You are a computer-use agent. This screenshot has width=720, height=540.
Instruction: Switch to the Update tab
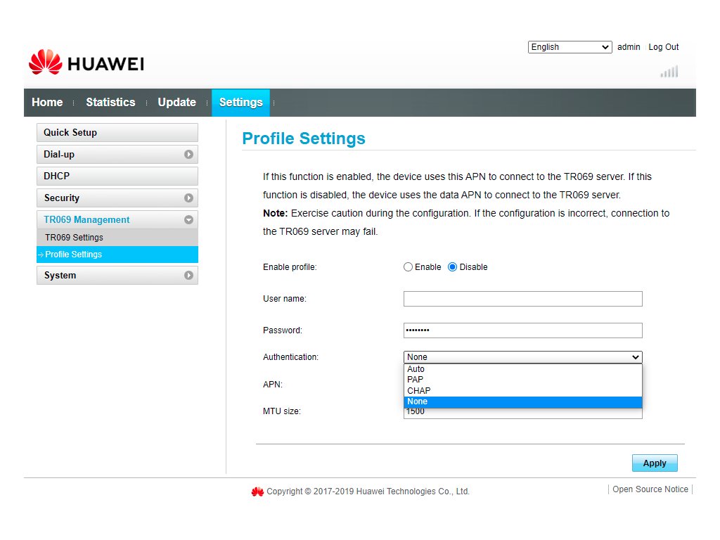(x=176, y=103)
